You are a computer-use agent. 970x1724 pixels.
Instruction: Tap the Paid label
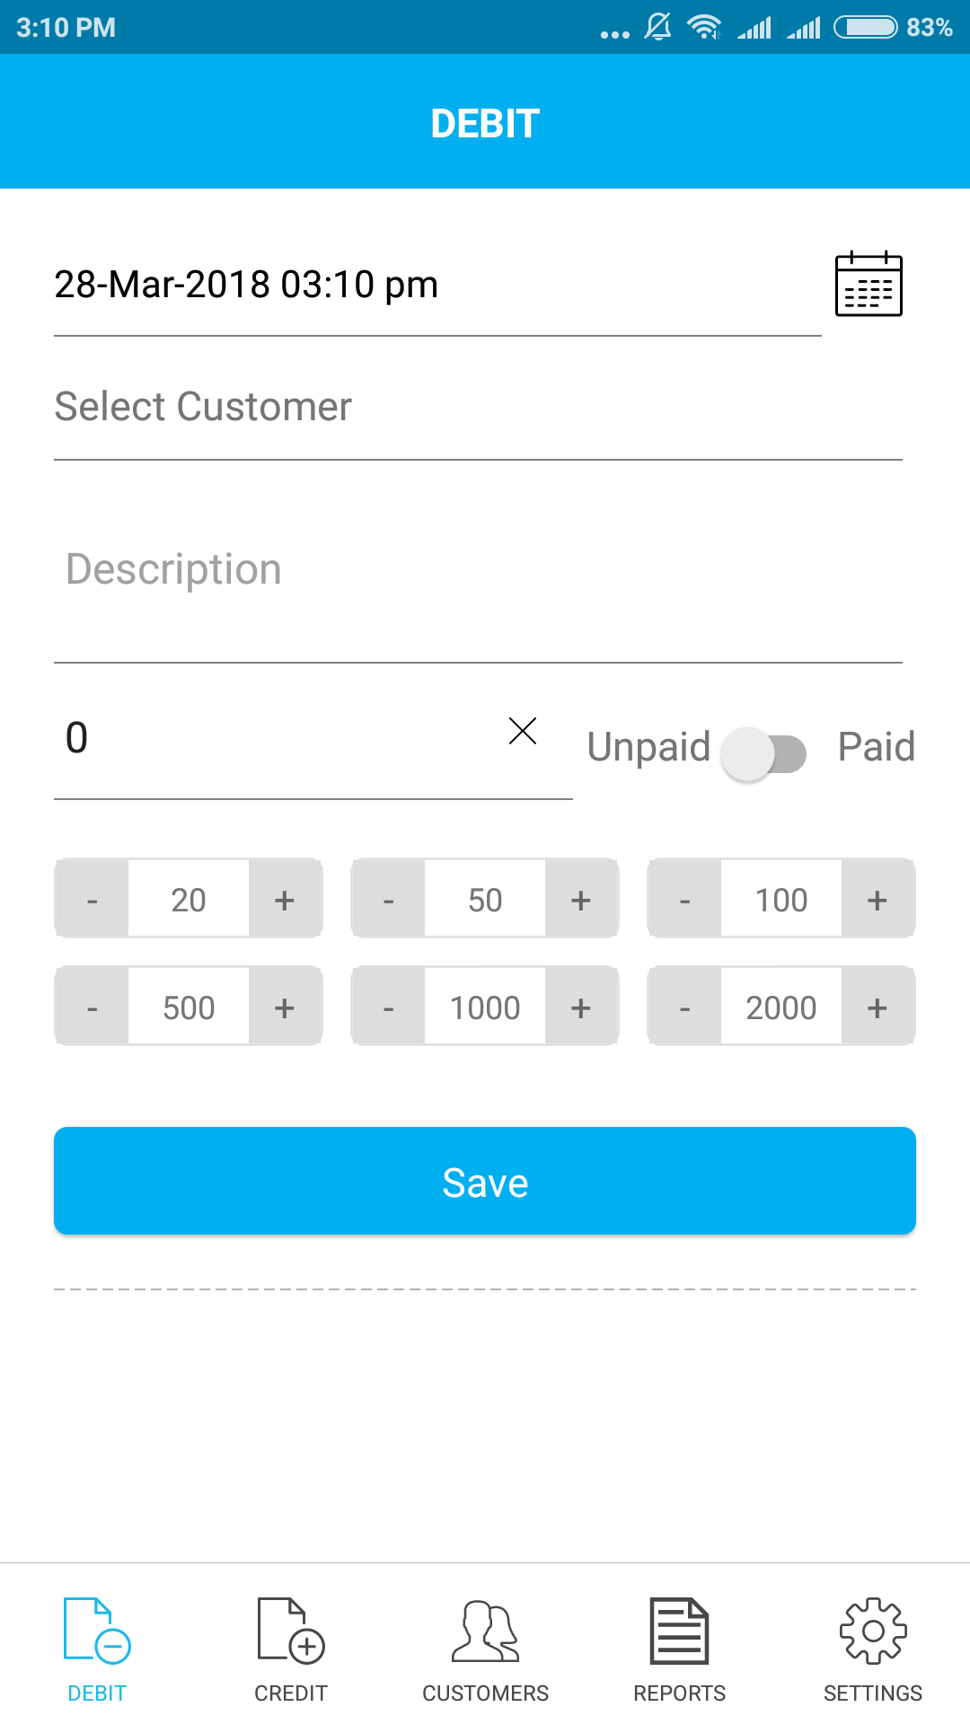click(876, 747)
